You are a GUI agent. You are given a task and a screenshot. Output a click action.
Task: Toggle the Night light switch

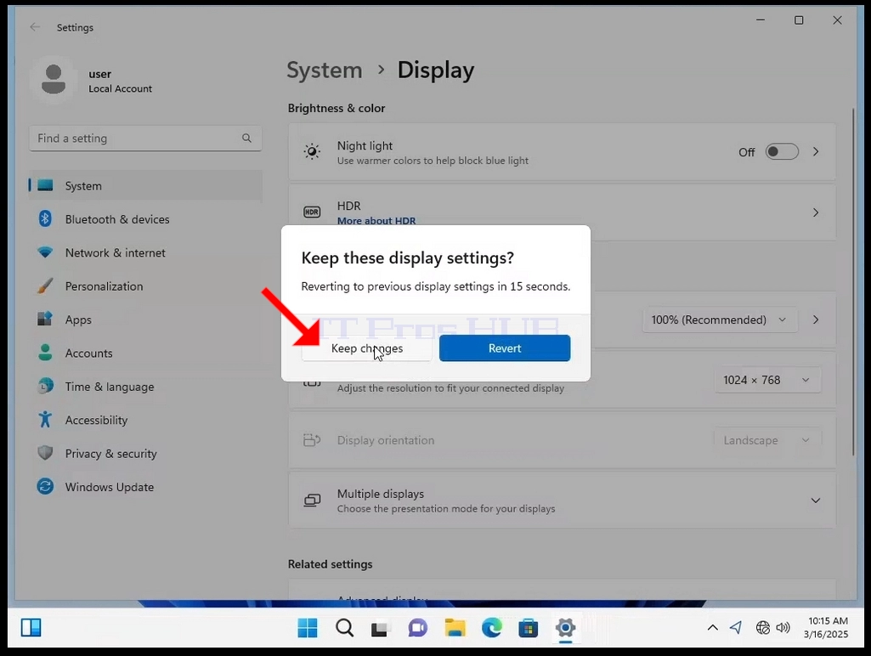(782, 151)
